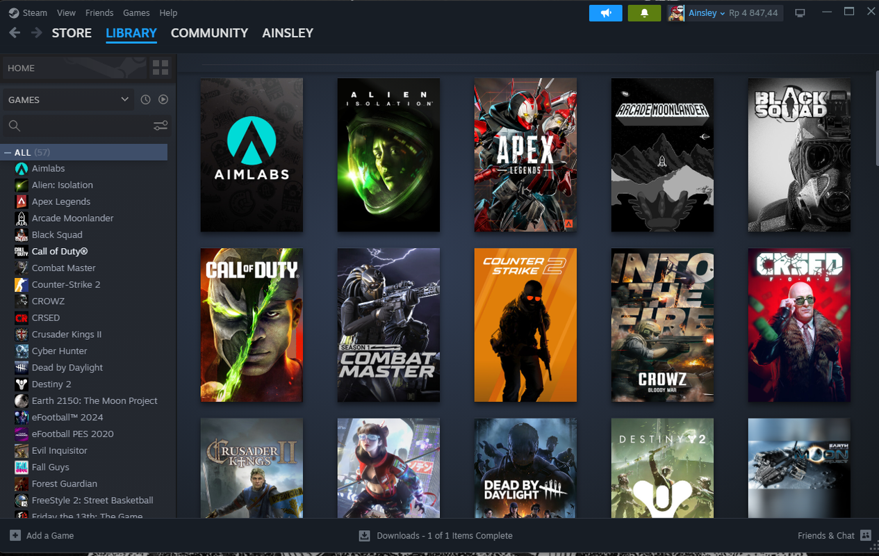Click the Counter-Strike 2 list icon
Image resolution: width=879 pixels, height=556 pixels.
click(x=21, y=284)
